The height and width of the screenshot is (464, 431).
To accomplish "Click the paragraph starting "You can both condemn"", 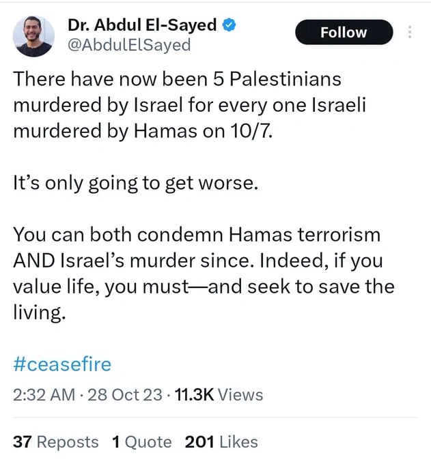I will coord(204,274).
